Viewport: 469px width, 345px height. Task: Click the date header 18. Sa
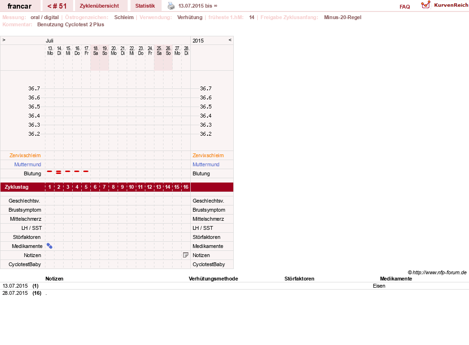coord(96,51)
